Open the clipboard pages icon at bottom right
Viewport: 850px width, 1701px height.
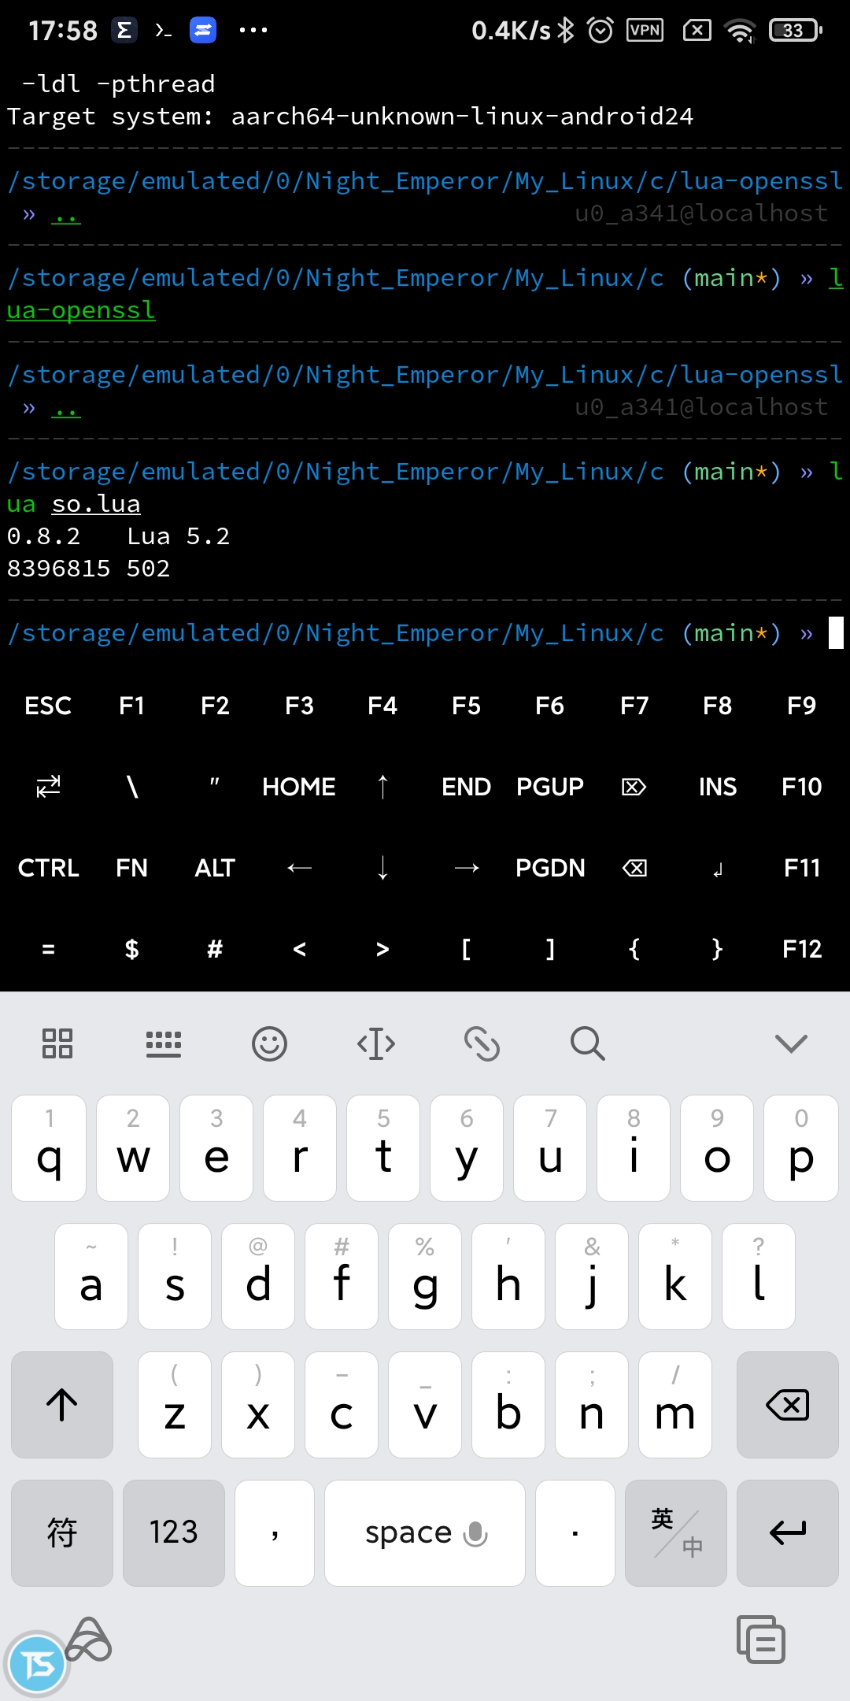[761, 1640]
